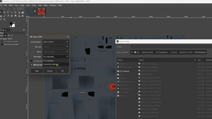Select the Eraser tool
212x119 pixels.
(x=8, y=16)
